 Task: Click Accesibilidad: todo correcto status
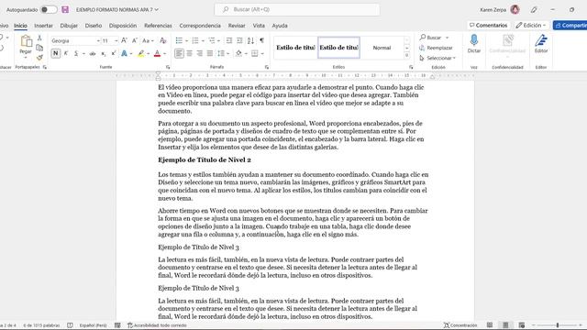point(157,325)
